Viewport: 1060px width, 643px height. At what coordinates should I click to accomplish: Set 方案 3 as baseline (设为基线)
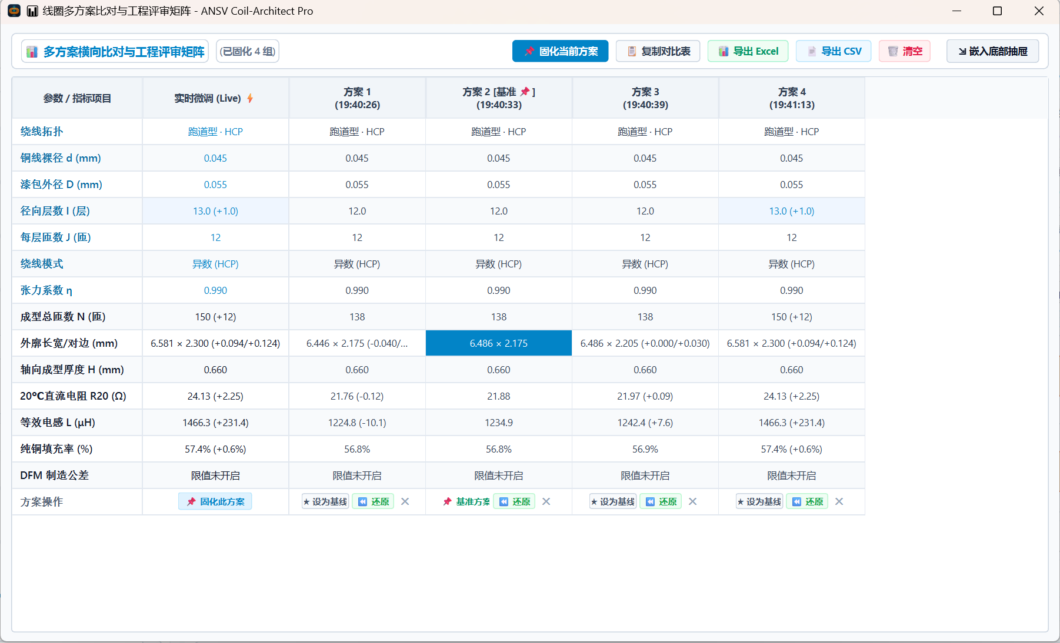coord(613,501)
